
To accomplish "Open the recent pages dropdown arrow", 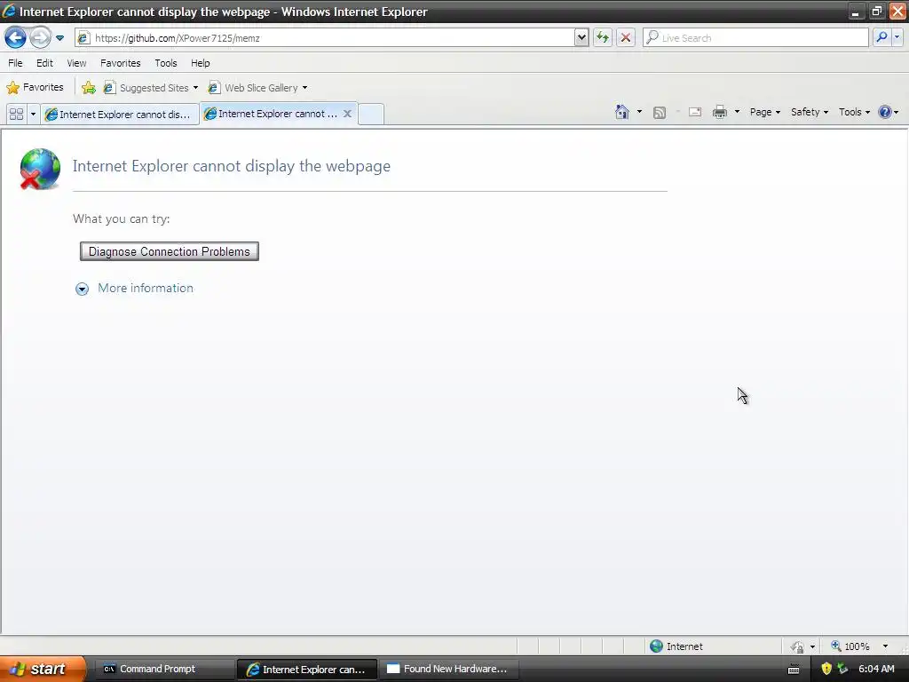I will point(59,37).
